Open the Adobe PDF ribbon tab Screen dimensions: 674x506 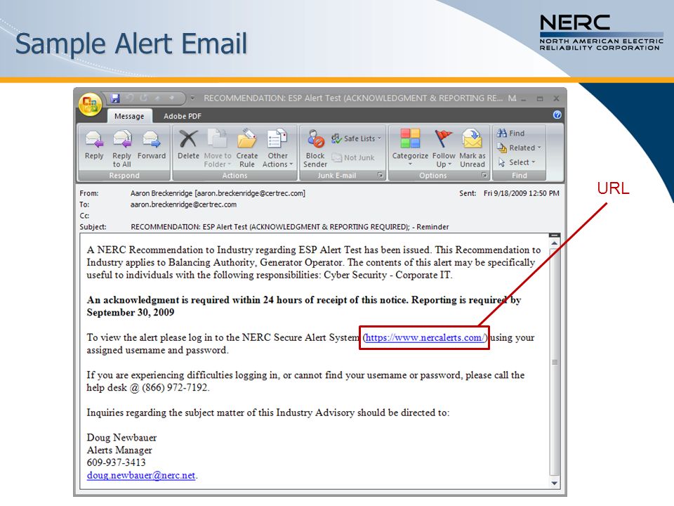(183, 116)
